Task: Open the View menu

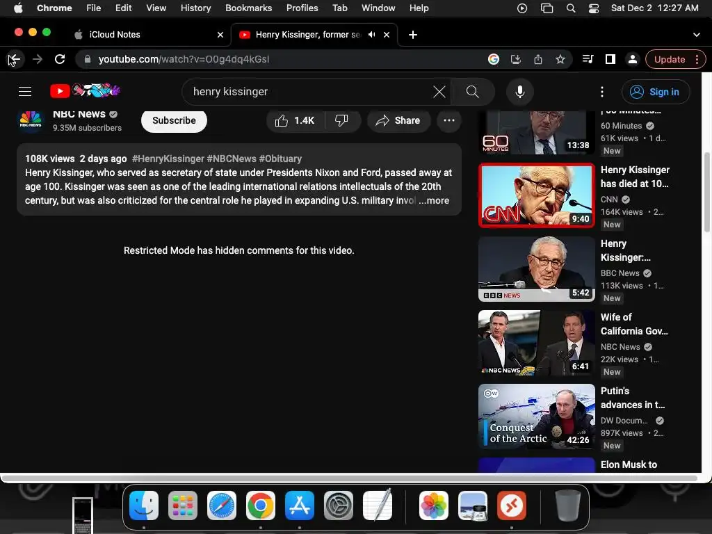Action: tap(156, 8)
